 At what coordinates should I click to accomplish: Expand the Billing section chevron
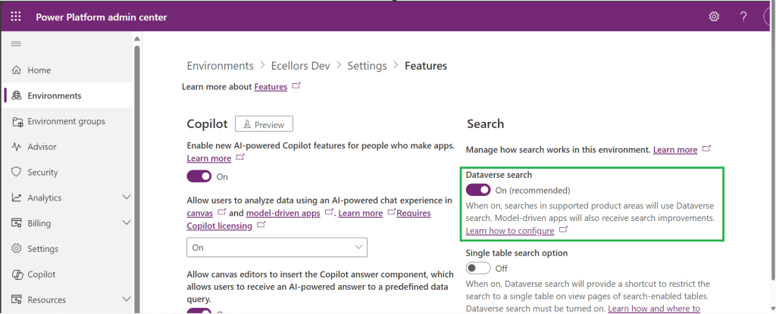tap(127, 223)
